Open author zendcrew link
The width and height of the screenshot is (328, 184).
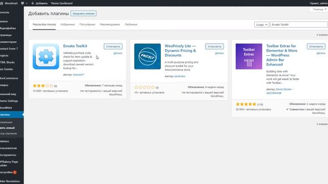[180, 76]
